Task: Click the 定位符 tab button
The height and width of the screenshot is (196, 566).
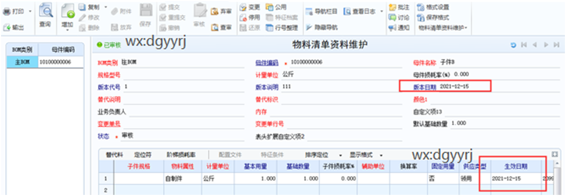Action: pyautogui.click(x=143, y=154)
